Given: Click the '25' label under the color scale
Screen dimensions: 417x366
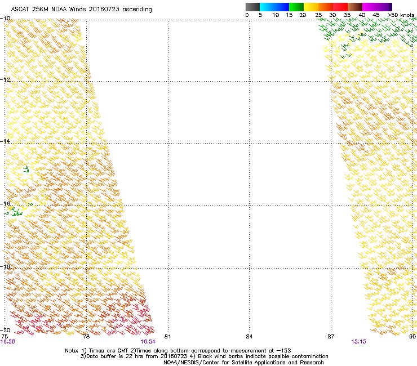Looking at the screenshot, I should coord(318,15).
